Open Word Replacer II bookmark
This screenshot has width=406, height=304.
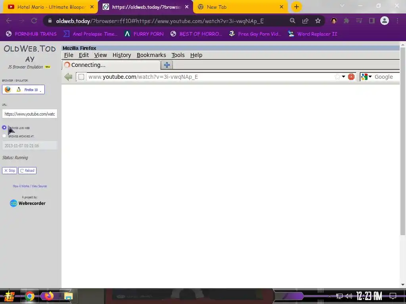click(x=313, y=34)
